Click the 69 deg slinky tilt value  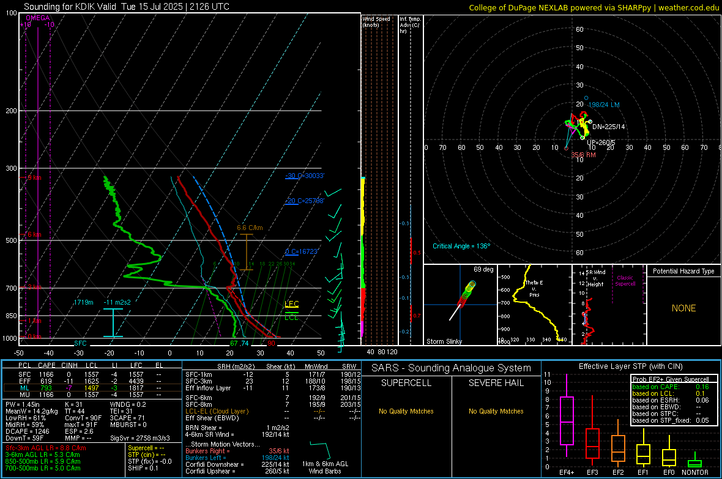pos(483,269)
